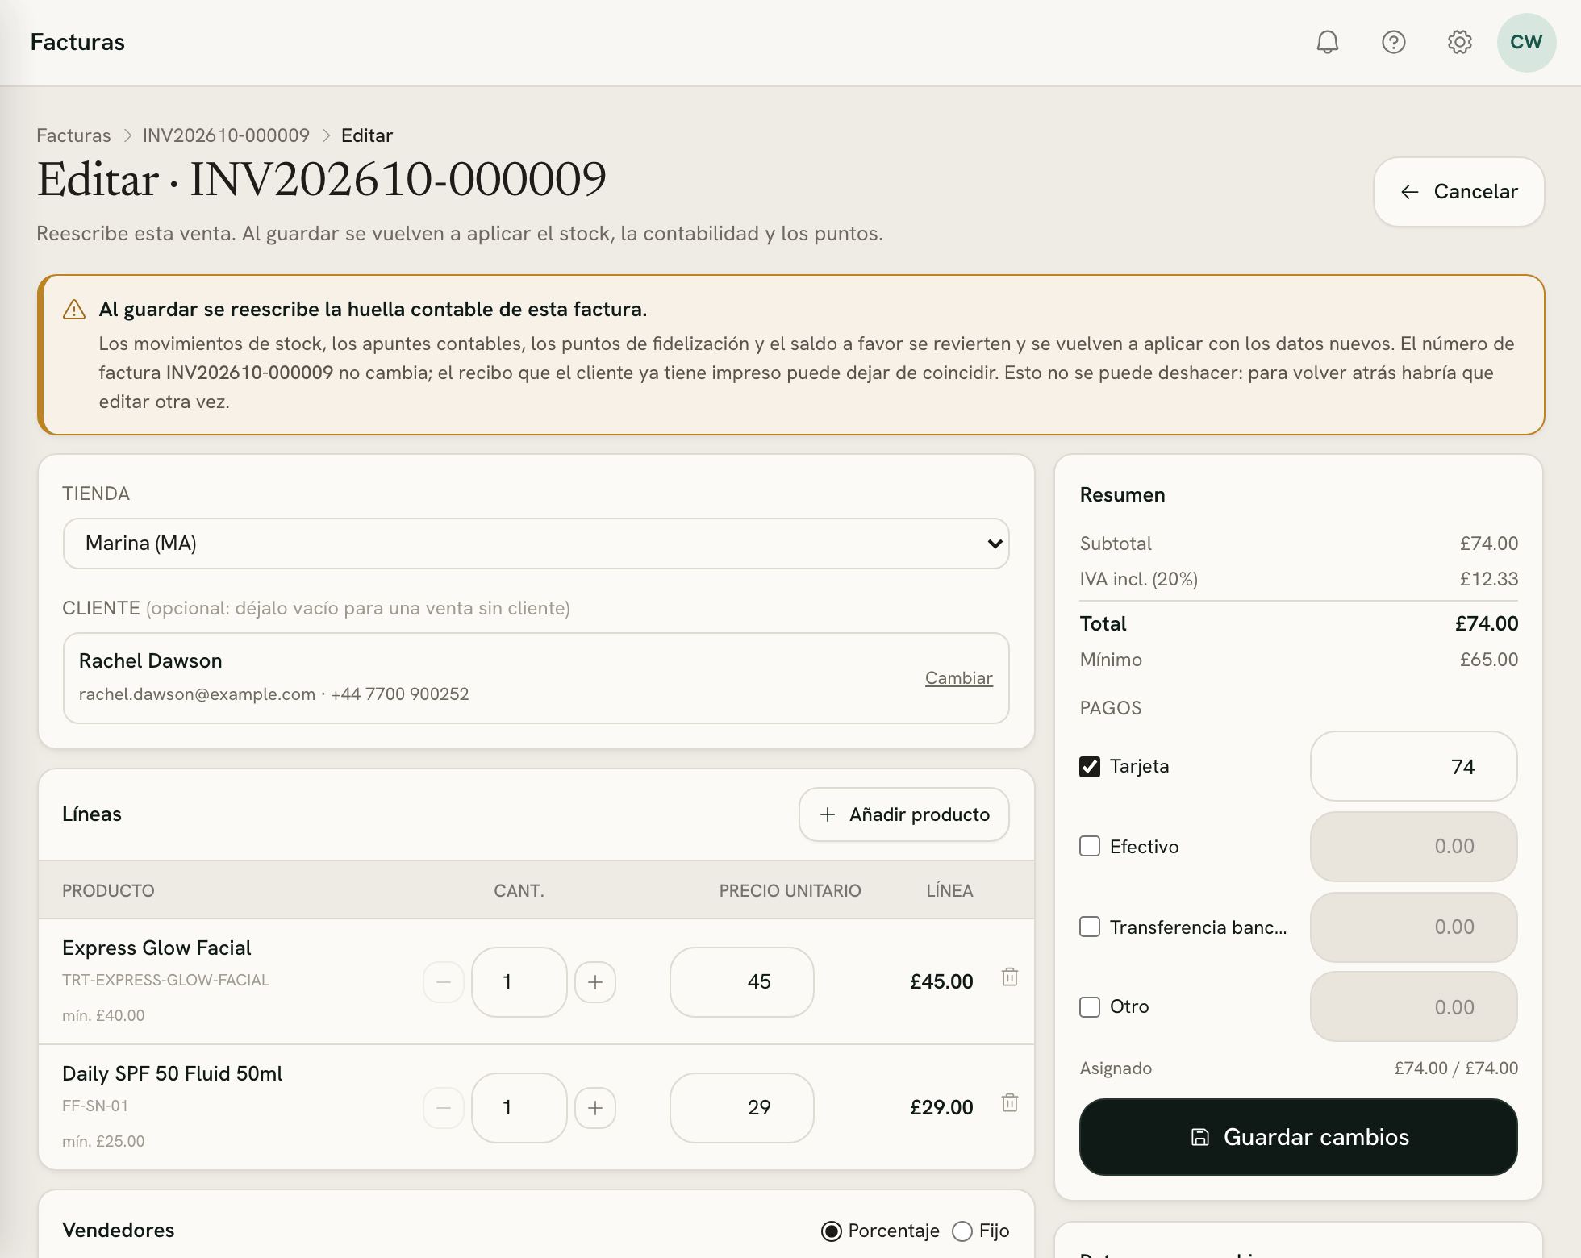Screen dimensions: 1581x1258
Task: Increase Express Glow Facial quantity
Action: [595, 982]
